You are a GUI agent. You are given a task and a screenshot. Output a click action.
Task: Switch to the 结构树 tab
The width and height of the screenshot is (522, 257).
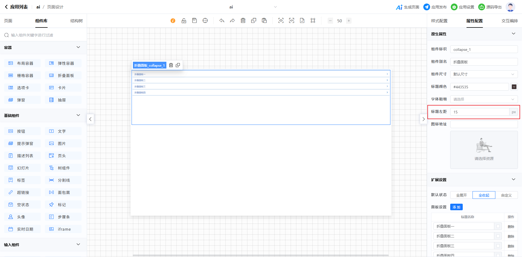[x=76, y=21]
